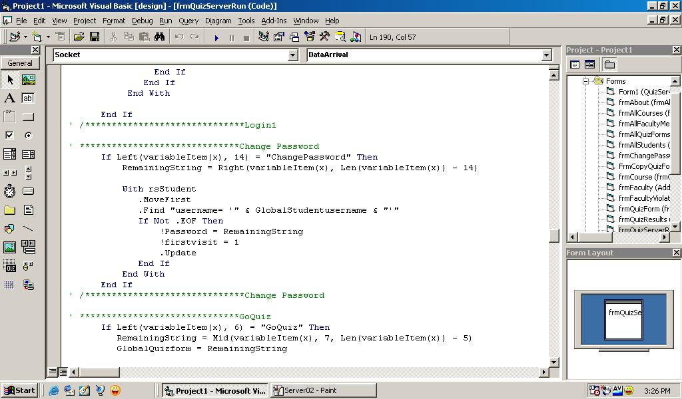Click the code window vertical scroll thumb

553,235
